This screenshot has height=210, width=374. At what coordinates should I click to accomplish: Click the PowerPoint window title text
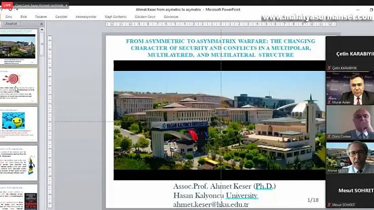(188, 10)
